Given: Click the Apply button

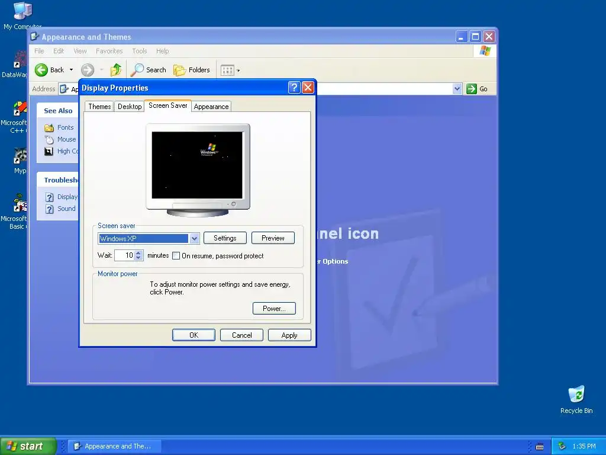Looking at the screenshot, I should click(289, 335).
